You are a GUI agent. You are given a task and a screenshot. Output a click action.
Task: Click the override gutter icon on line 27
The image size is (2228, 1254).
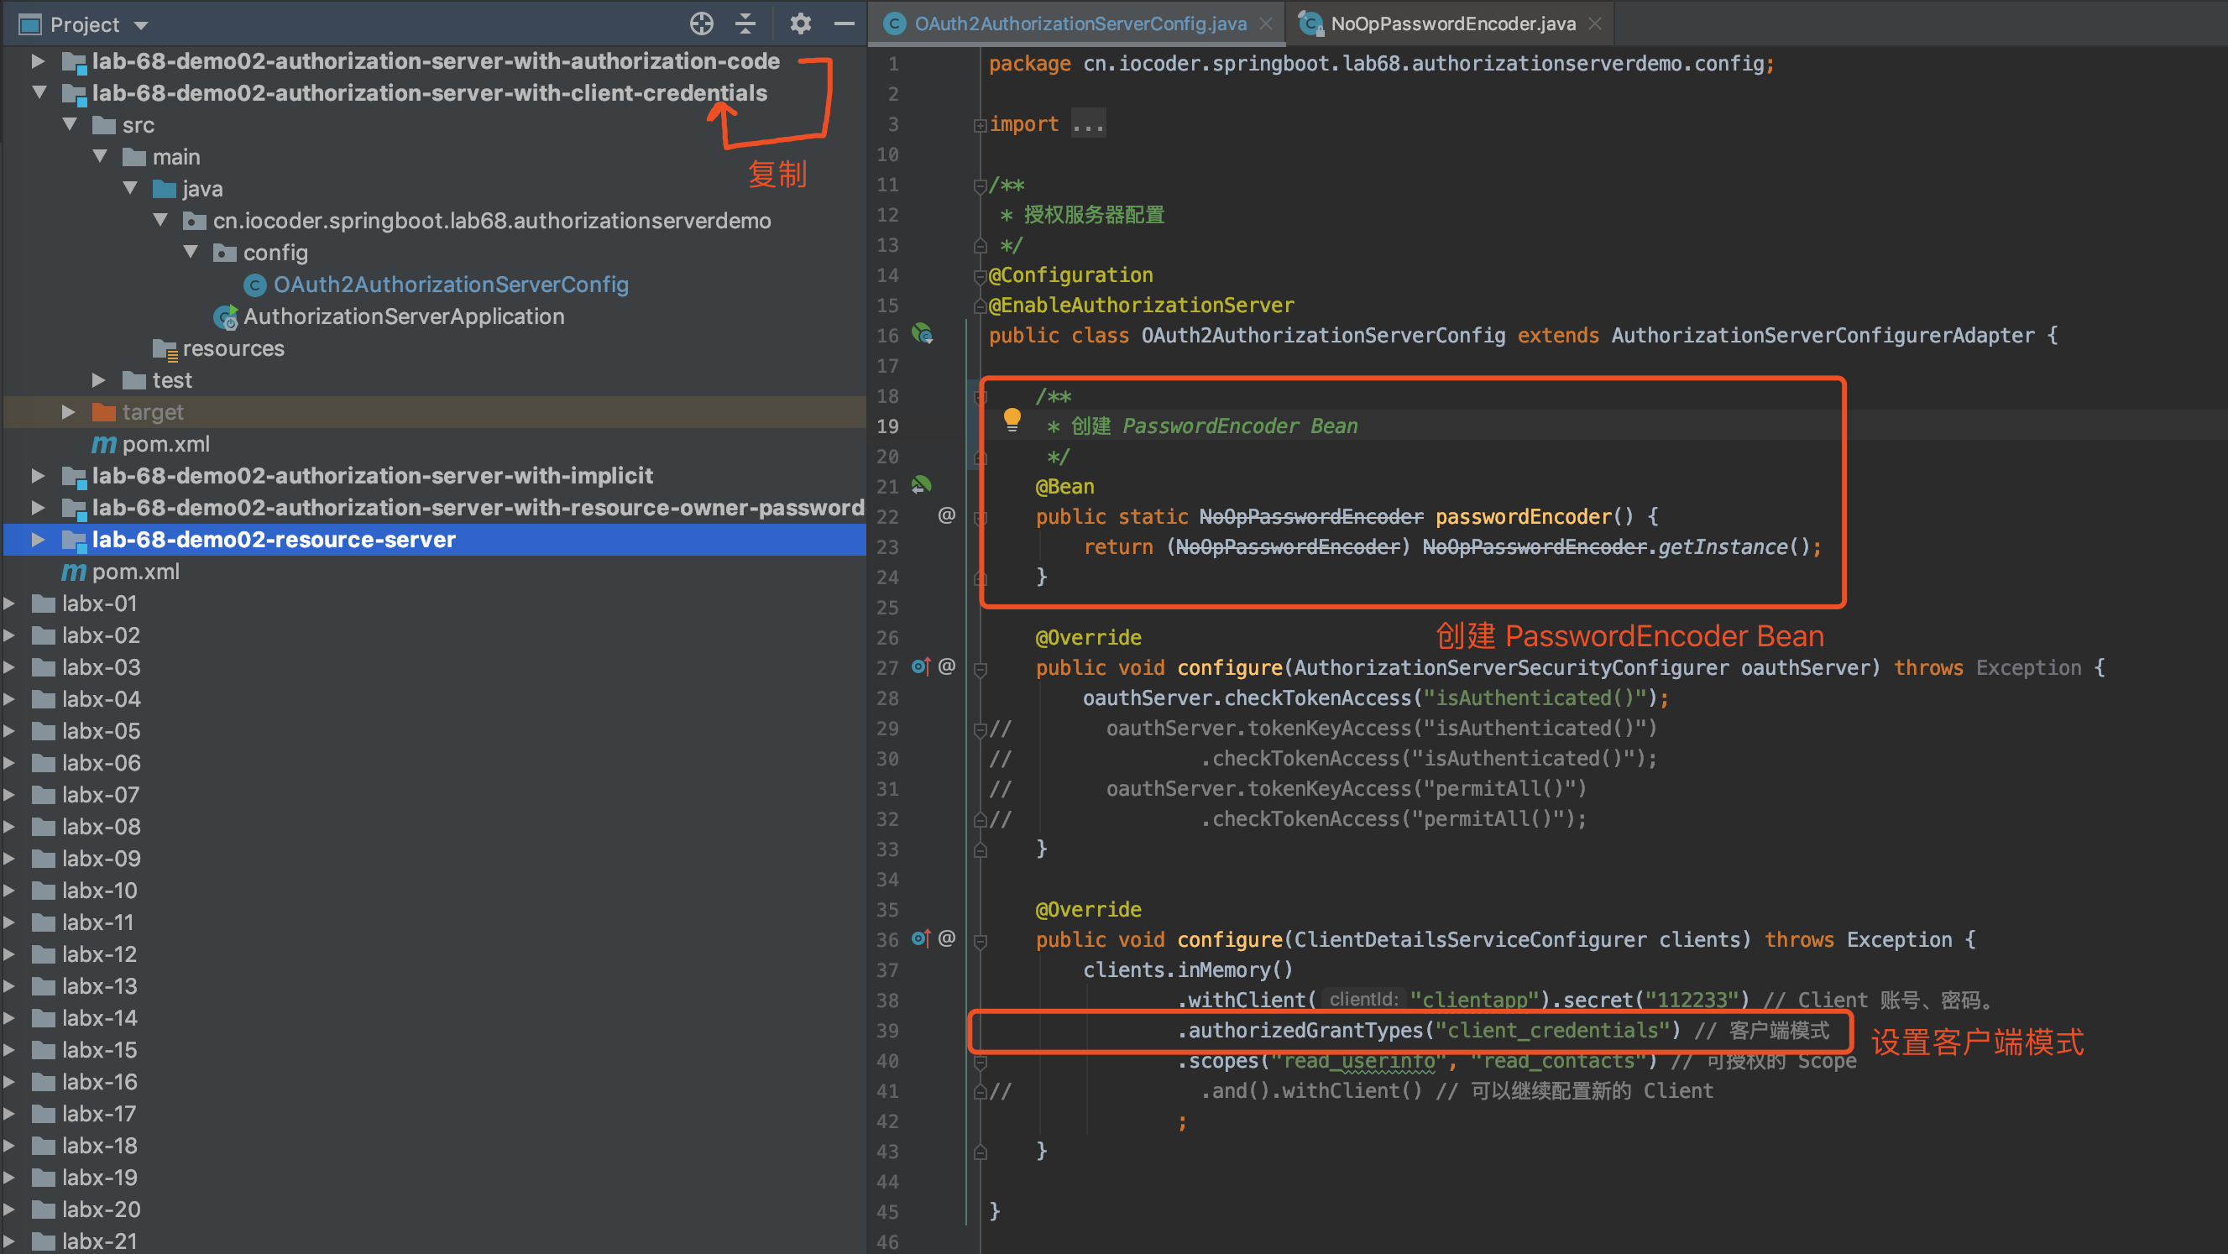pos(920,666)
